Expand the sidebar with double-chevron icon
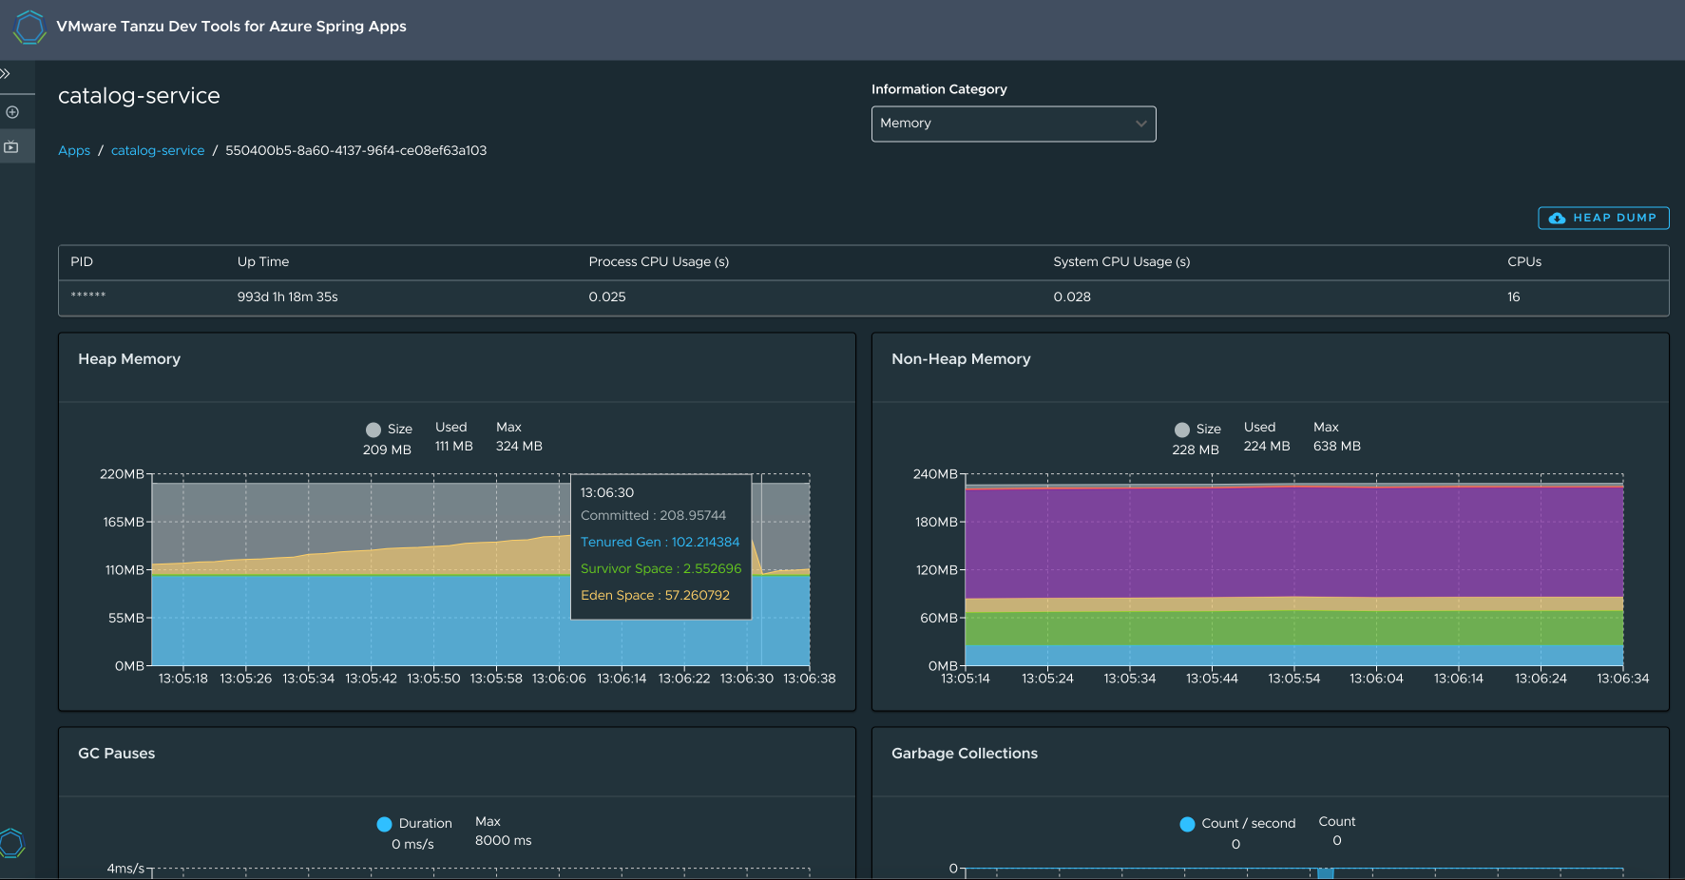This screenshot has height=880, width=1685. point(5,73)
